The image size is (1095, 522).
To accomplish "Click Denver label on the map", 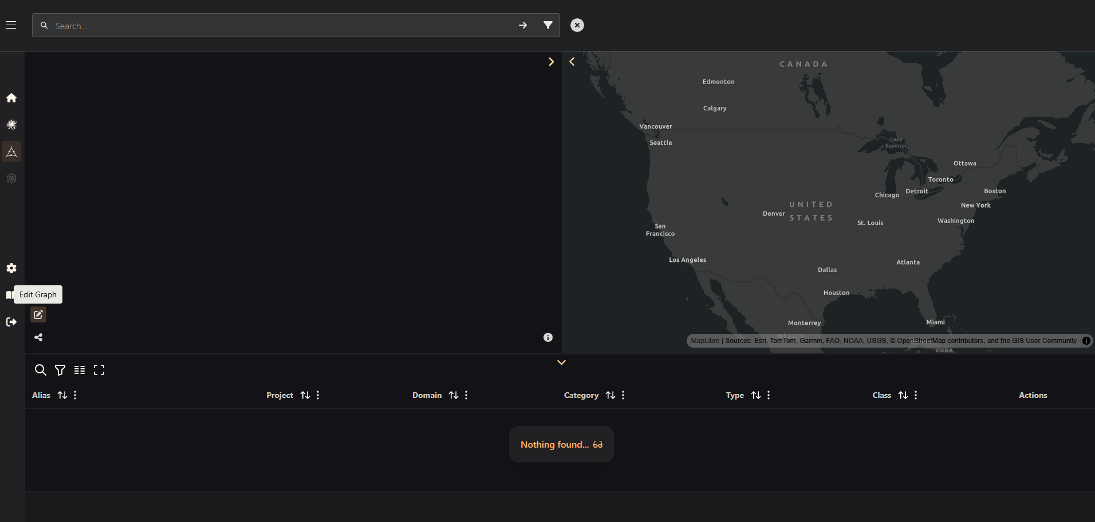I will point(774,214).
